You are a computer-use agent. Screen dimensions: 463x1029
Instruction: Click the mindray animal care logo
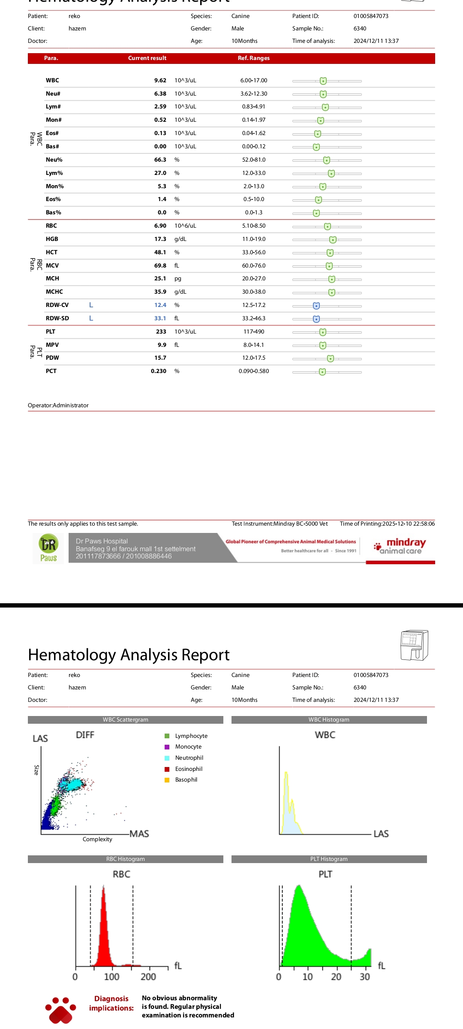400,546
